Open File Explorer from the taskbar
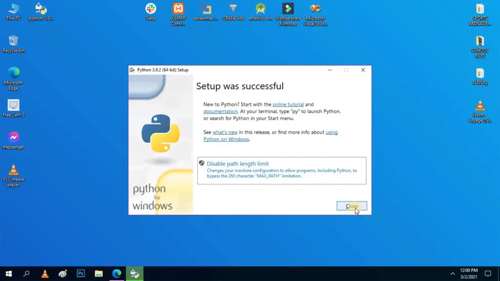The height and width of the screenshot is (281, 500). click(x=99, y=274)
